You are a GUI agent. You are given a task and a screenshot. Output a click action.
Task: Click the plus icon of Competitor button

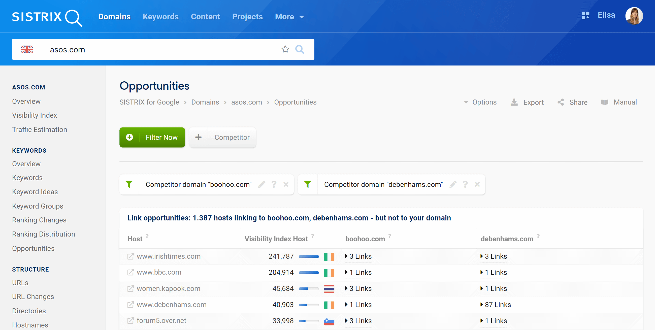(x=198, y=137)
